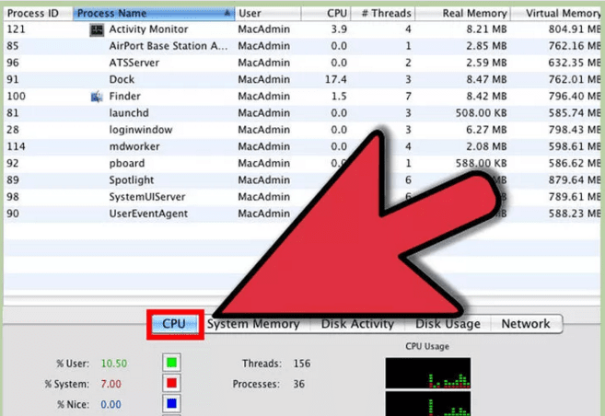Open the blue % Nice color swatch

click(171, 404)
